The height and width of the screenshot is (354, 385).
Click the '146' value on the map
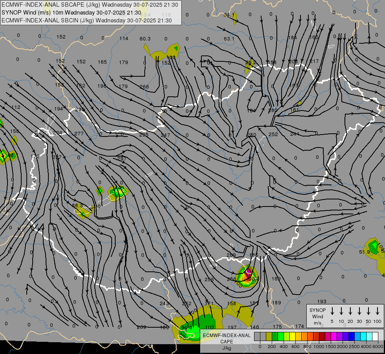click(254, 327)
